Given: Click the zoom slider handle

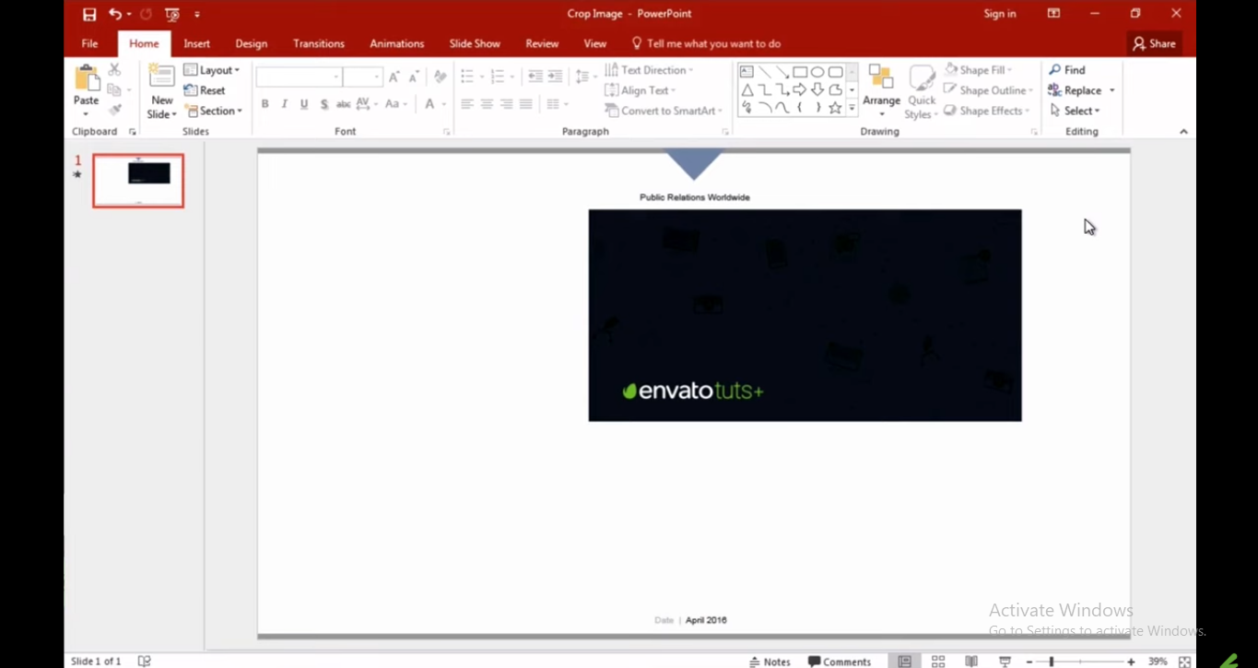Looking at the screenshot, I should point(1051,662).
